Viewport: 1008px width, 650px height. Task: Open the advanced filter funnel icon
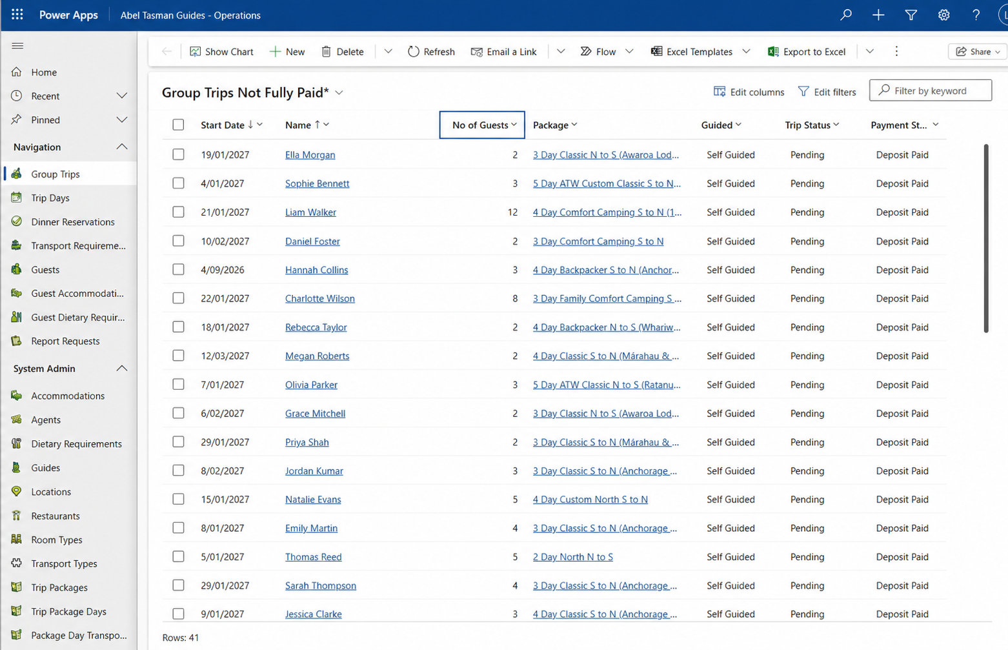coord(911,15)
